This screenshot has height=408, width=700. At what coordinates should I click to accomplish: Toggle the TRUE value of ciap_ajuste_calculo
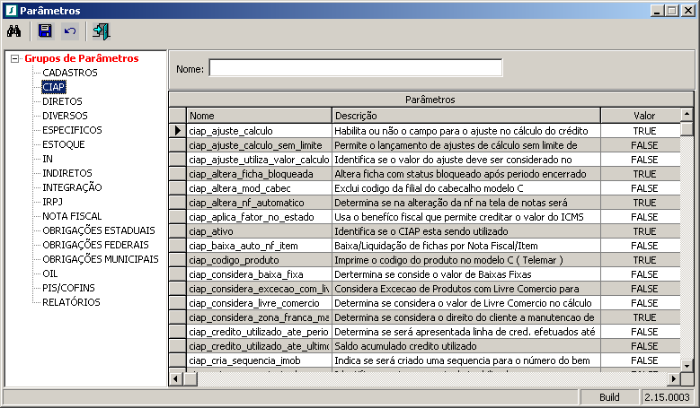click(x=644, y=131)
